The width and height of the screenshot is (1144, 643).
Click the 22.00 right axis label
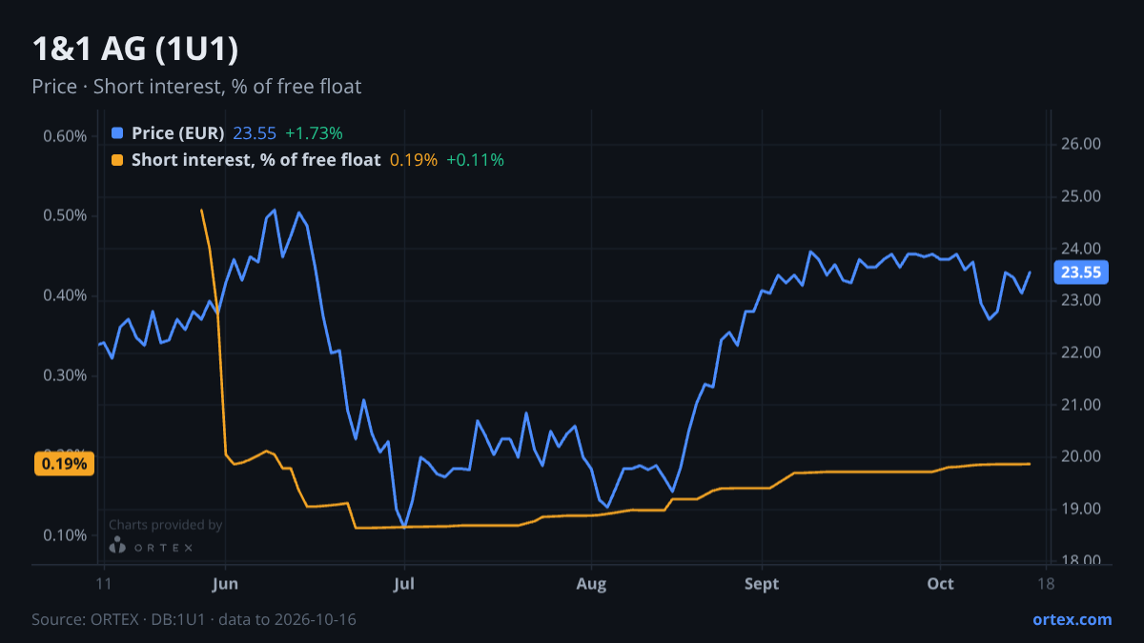(1081, 352)
